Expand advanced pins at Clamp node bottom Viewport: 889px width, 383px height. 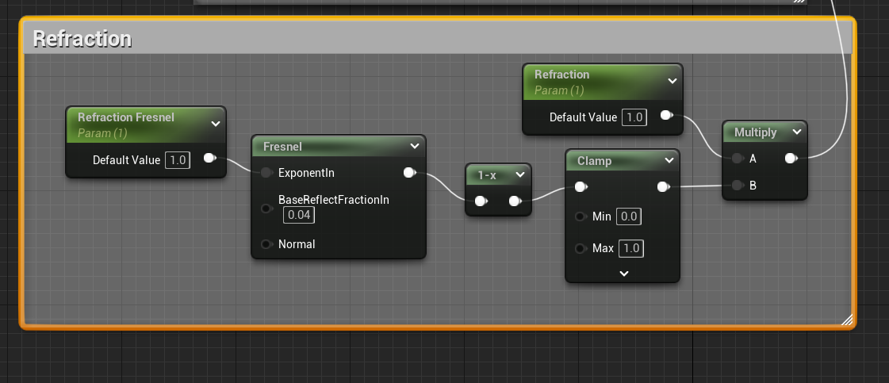(x=624, y=274)
